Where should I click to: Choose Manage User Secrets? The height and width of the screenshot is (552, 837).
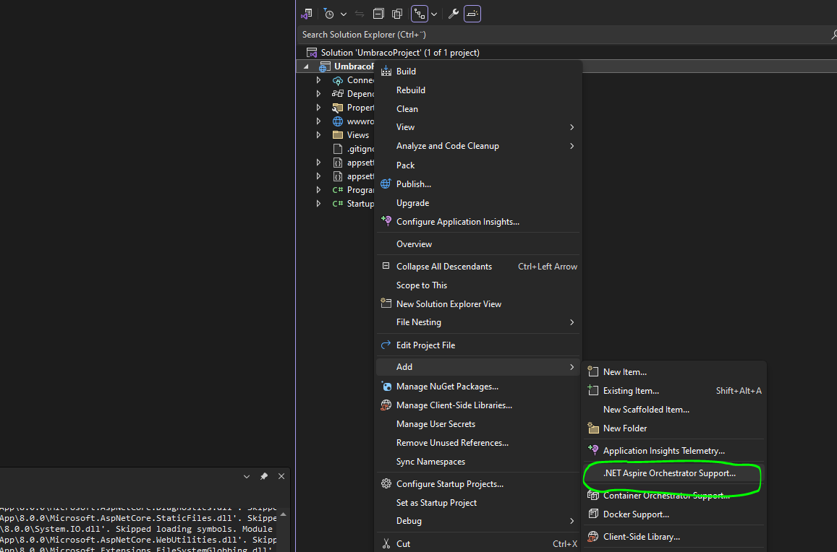point(478,424)
